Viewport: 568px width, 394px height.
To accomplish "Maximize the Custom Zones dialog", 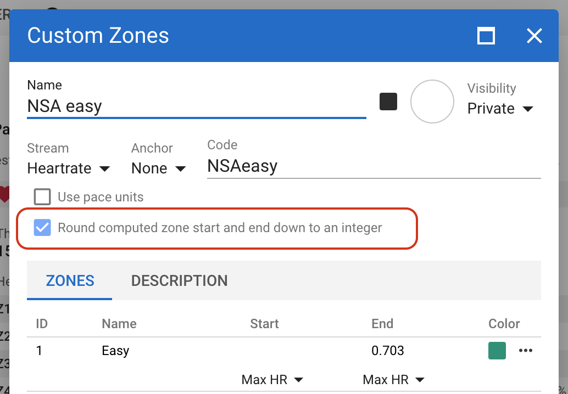I will click(486, 36).
